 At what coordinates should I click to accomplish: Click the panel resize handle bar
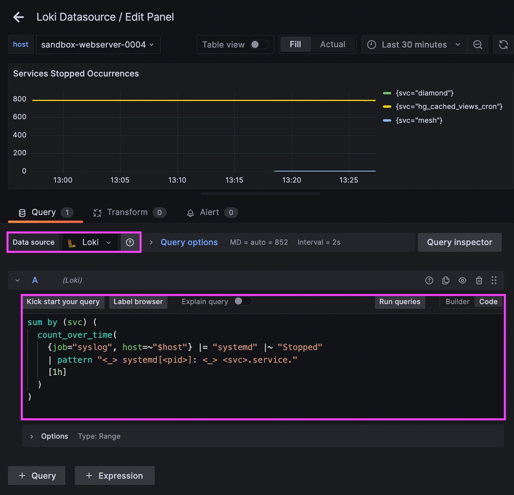coord(261,194)
